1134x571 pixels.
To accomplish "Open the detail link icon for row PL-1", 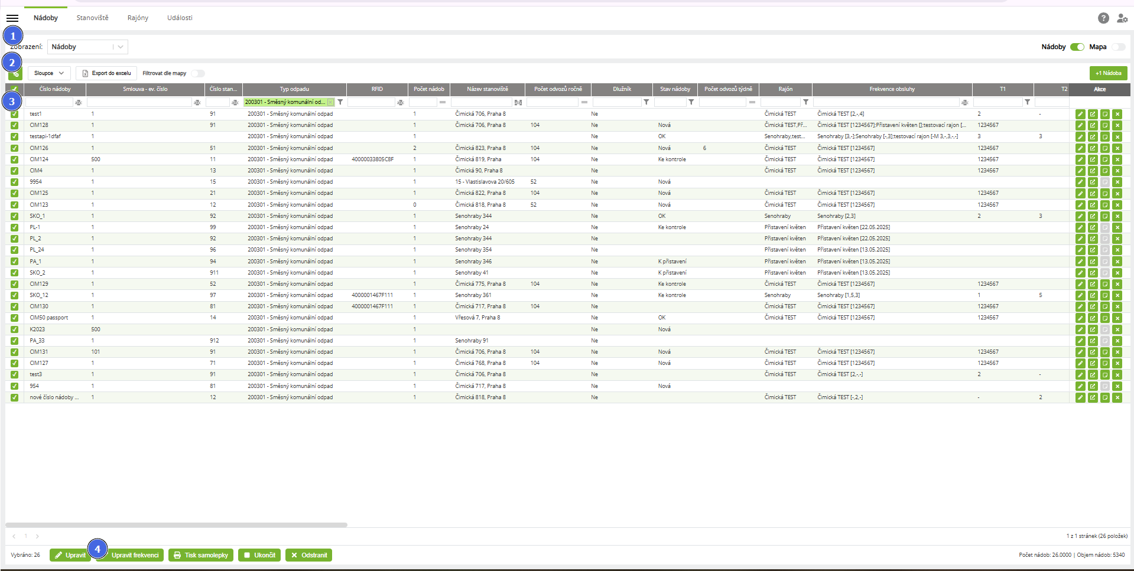I will click(x=1093, y=227).
